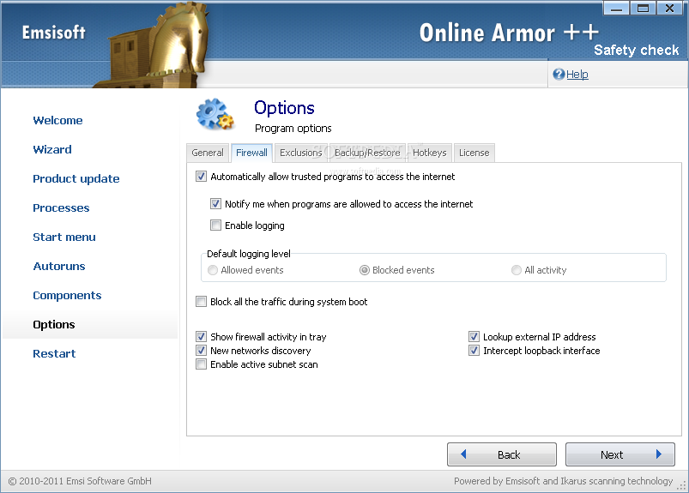Open the License tab

tap(474, 153)
